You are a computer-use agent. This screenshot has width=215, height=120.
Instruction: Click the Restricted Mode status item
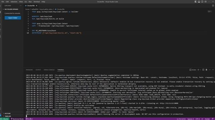(x=17, y=119)
